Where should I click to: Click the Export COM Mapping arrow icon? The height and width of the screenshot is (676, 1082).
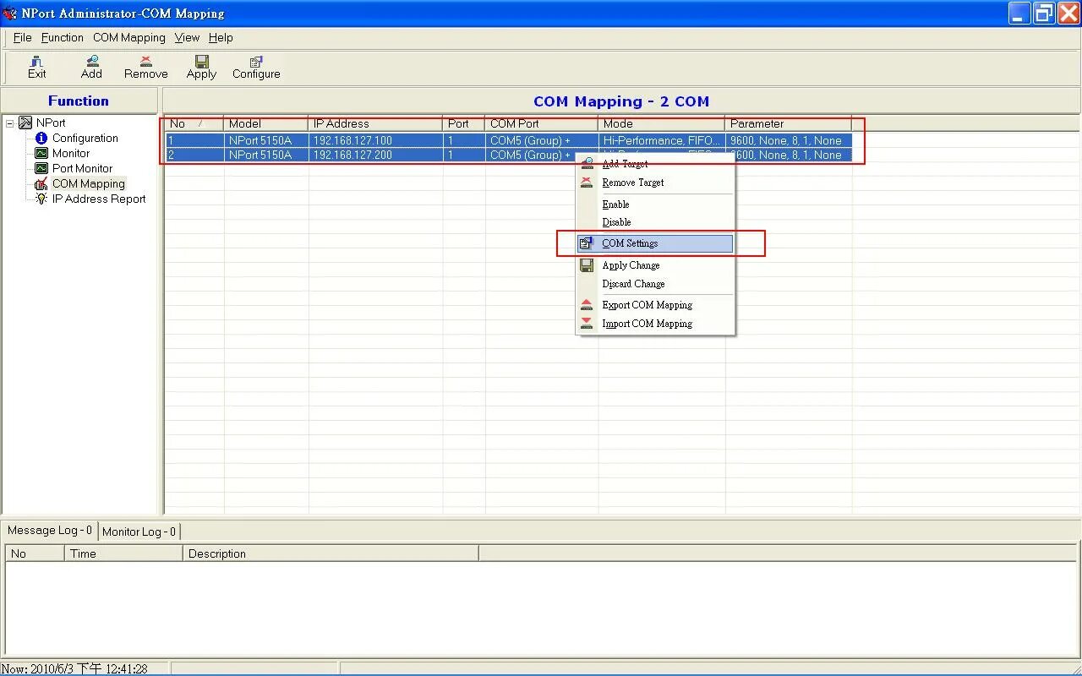point(587,305)
